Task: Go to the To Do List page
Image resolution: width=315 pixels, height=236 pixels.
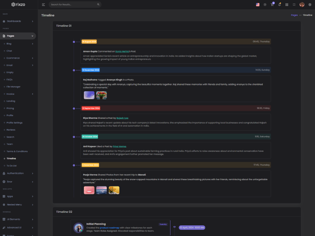Action: click(x=12, y=166)
